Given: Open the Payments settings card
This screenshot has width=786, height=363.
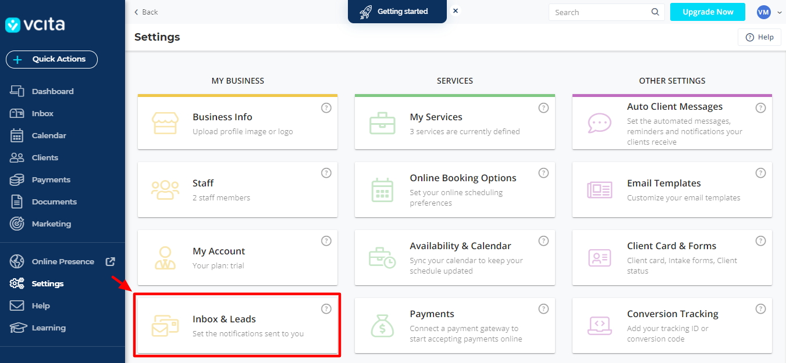Looking at the screenshot, I should pyautogui.click(x=455, y=325).
